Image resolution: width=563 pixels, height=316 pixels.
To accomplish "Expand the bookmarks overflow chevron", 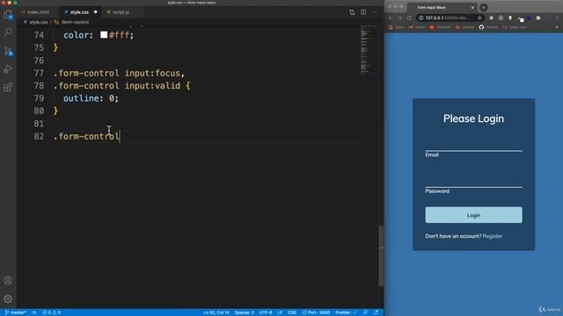I will coord(557,27).
